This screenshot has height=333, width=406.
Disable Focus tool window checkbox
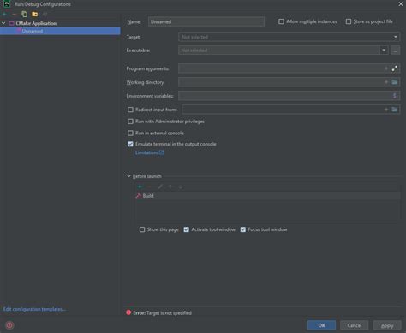[x=243, y=229]
